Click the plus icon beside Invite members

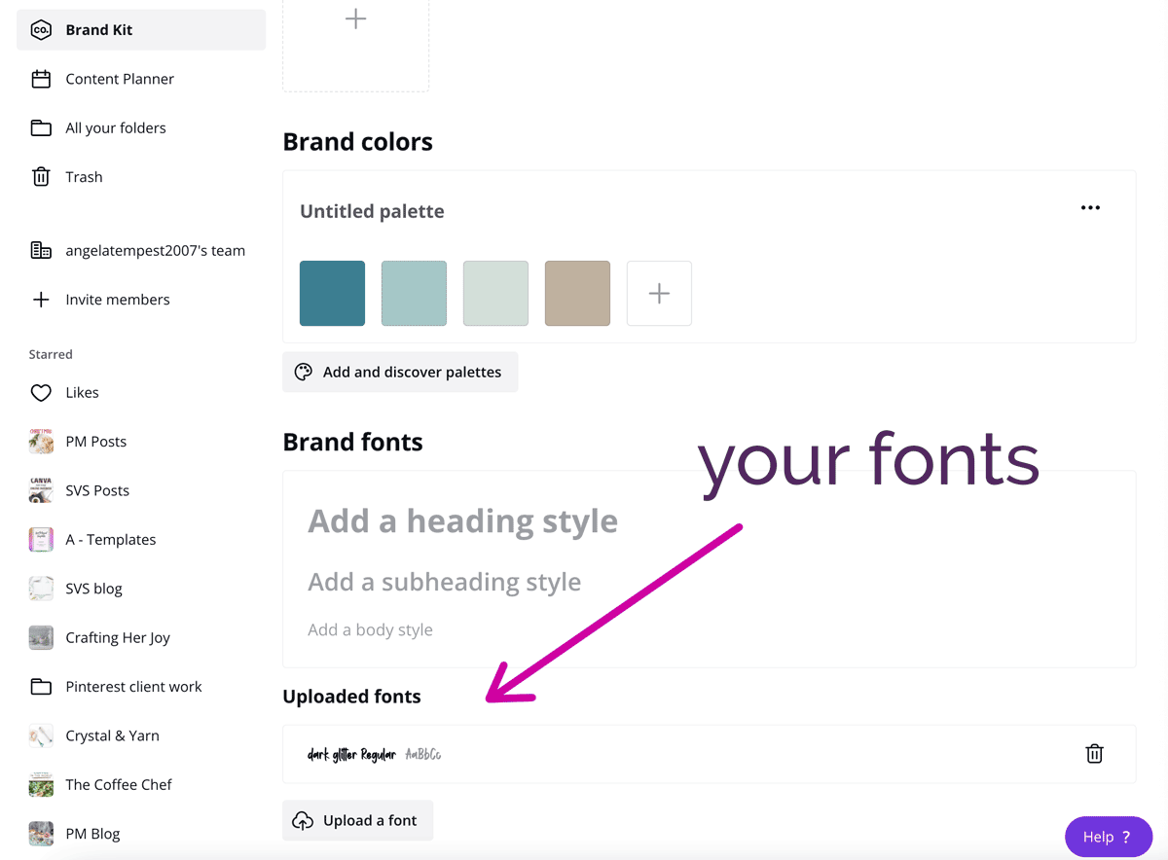(x=41, y=299)
